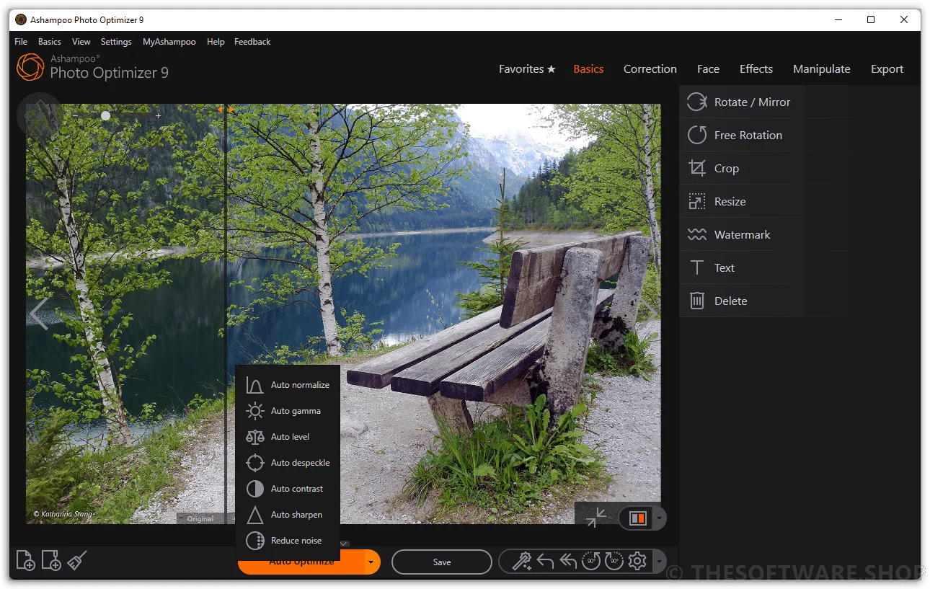Viewport: 930px width, 589px height.
Task: Open the File menu
Action: pos(21,42)
